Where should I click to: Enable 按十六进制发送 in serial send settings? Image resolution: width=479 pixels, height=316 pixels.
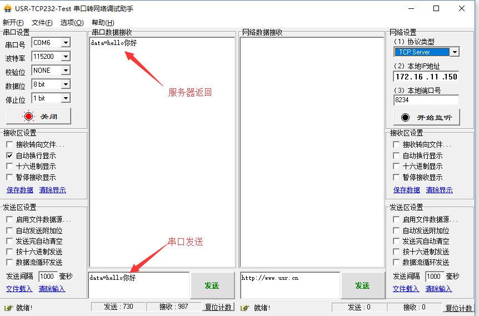tap(9, 252)
